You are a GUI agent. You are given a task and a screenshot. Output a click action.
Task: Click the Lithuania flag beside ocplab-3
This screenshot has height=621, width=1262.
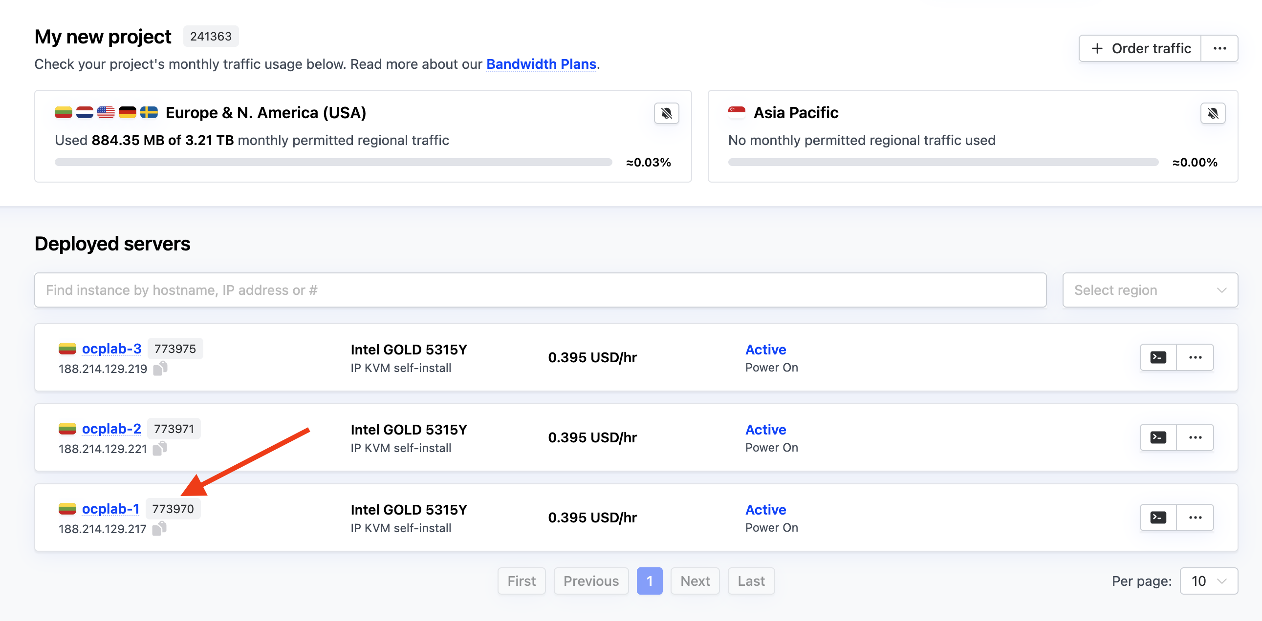pyautogui.click(x=67, y=349)
